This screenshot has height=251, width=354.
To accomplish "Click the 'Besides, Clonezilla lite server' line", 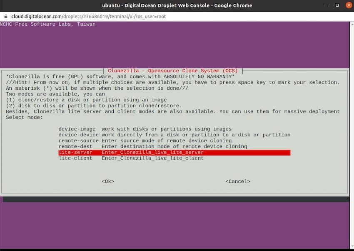I will point(173,111).
